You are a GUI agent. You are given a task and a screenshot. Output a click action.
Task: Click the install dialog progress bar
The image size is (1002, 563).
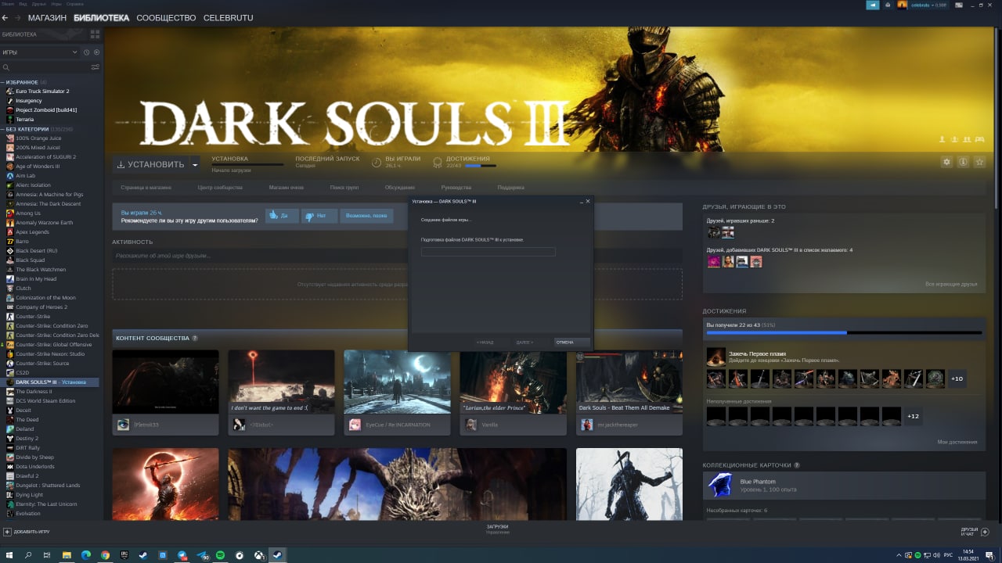pos(488,252)
